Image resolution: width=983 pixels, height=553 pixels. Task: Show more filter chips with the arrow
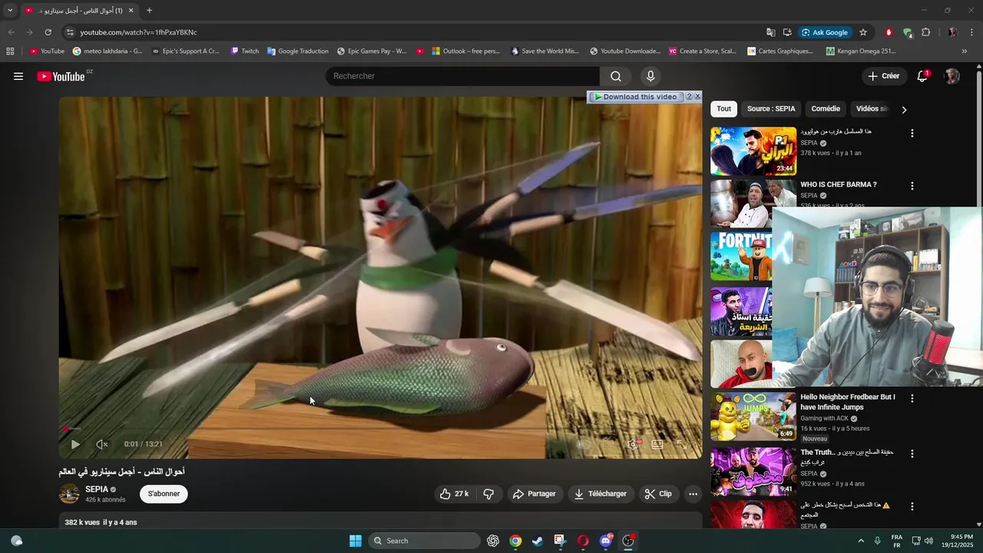pos(904,109)
